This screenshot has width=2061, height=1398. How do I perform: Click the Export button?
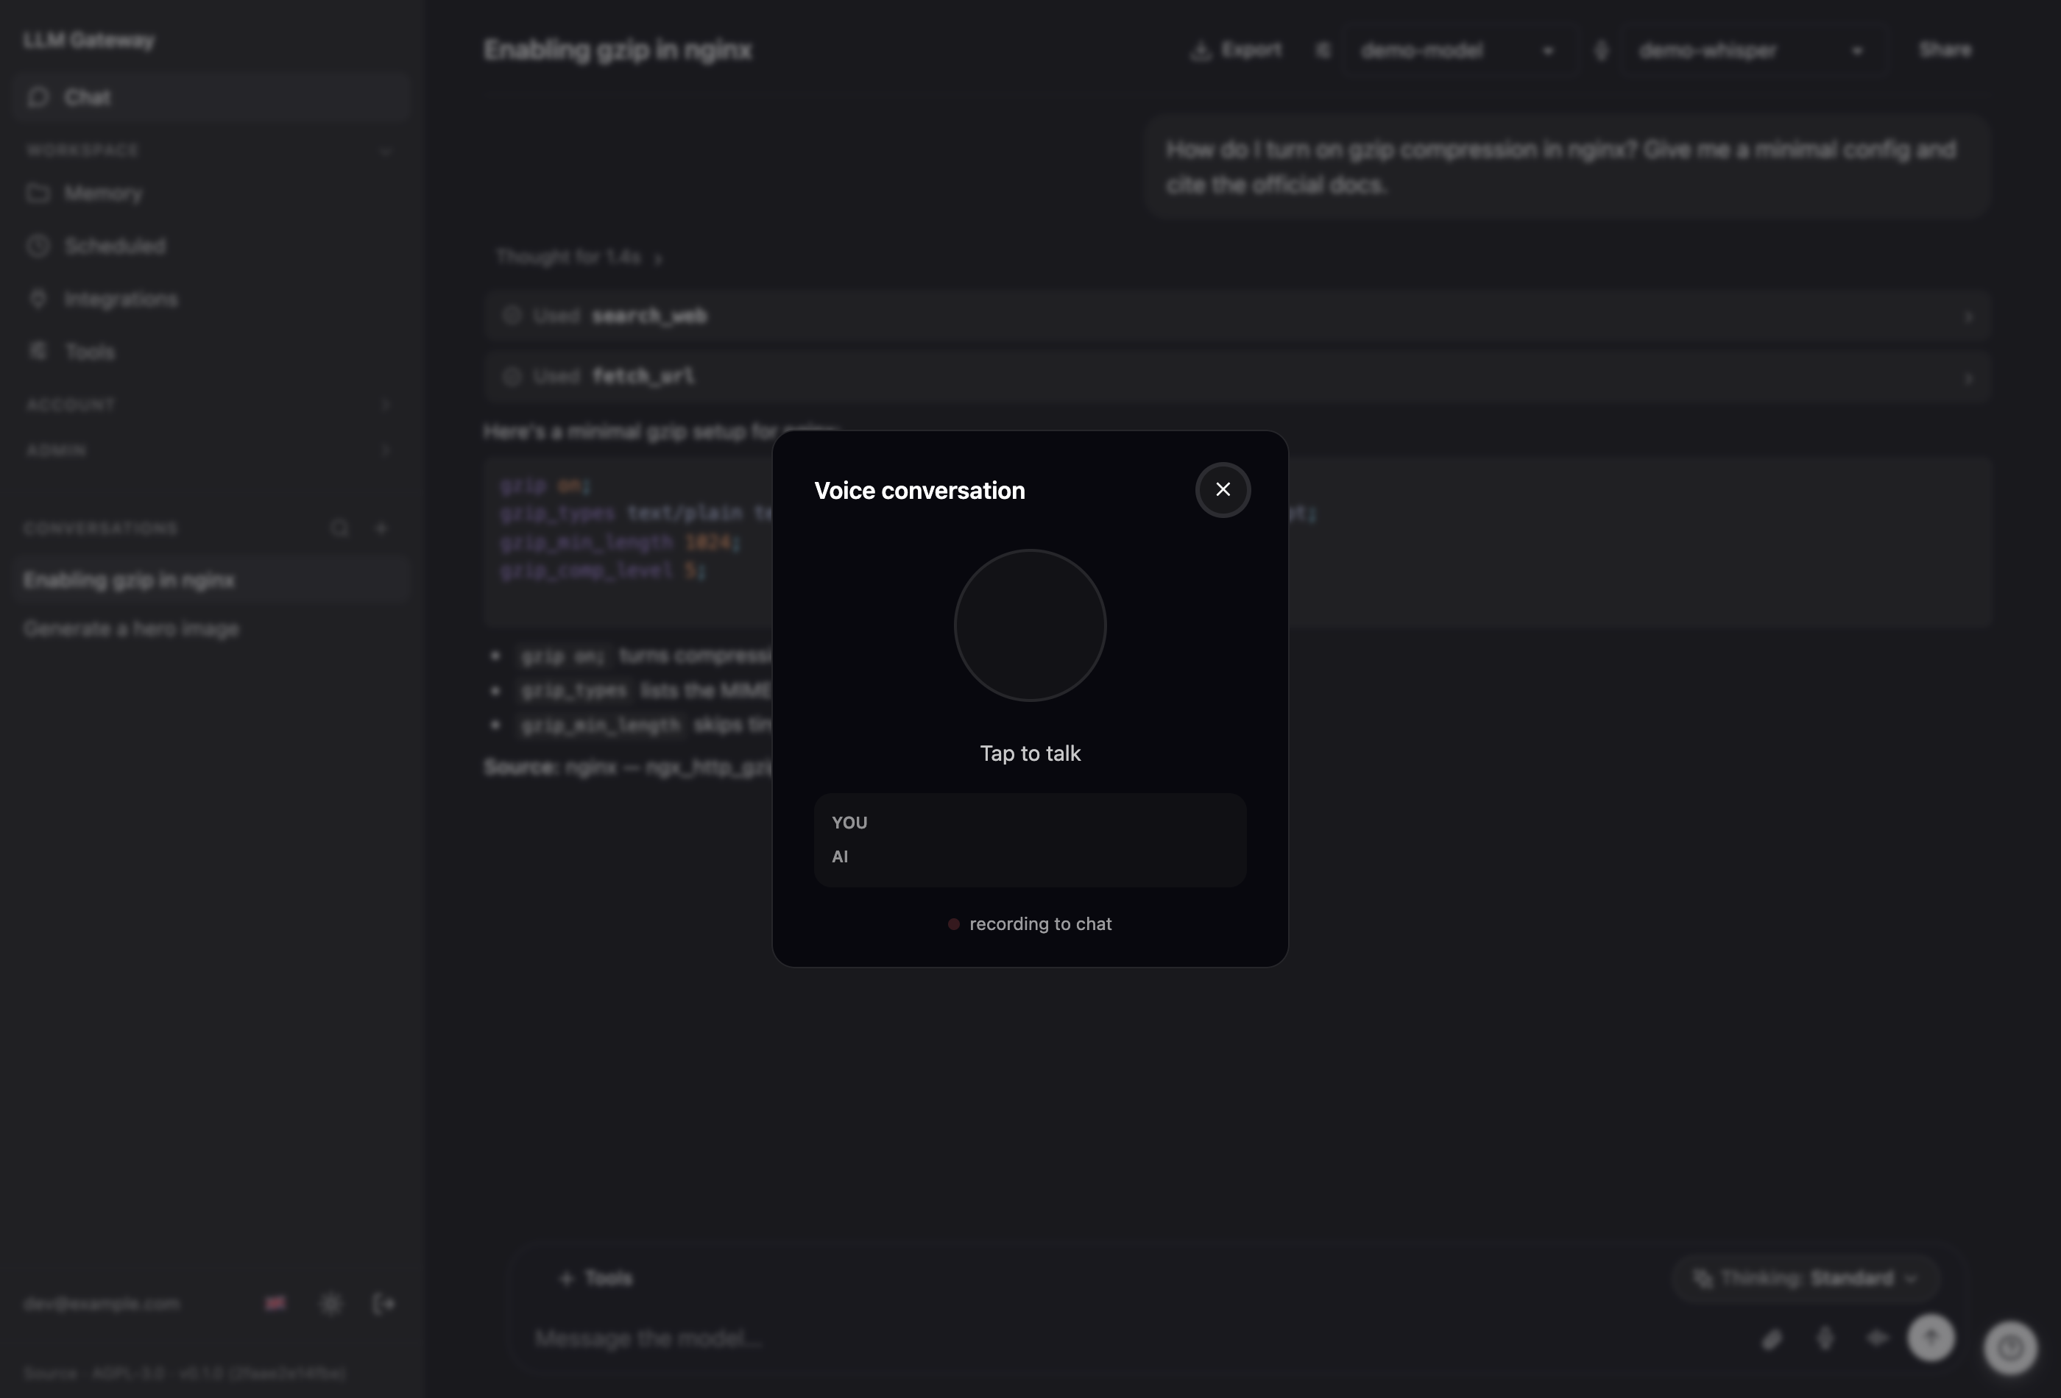(x=1235, y=49)
